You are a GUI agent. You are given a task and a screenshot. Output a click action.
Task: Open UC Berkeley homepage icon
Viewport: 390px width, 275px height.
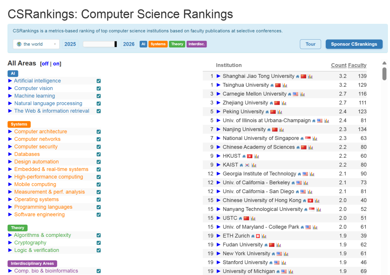(x=293, y=183)
